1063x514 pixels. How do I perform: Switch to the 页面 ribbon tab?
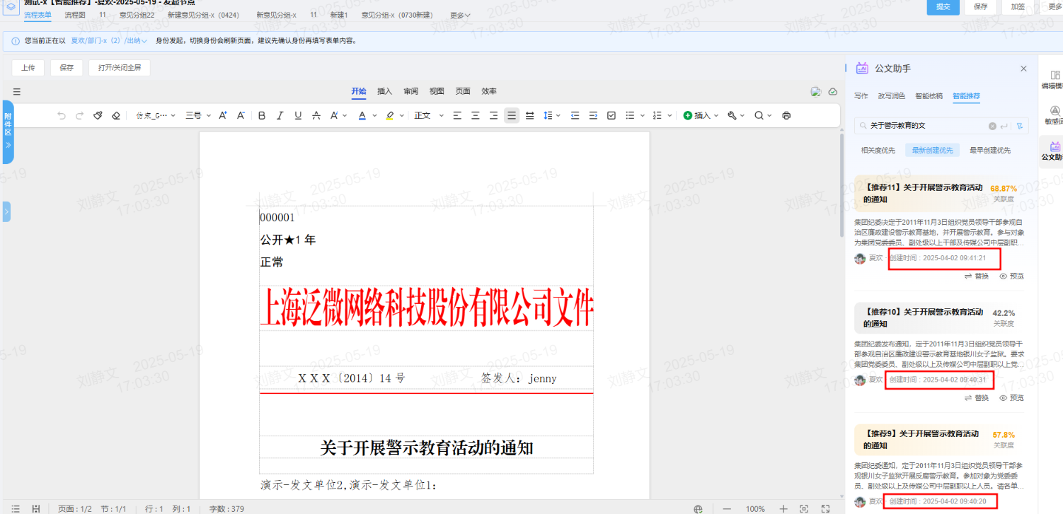(x=463, y=91)
